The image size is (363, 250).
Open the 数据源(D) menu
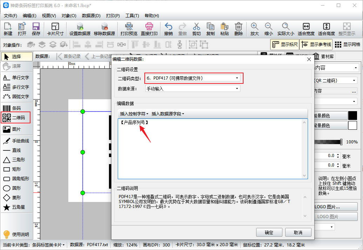coord(91,16)
